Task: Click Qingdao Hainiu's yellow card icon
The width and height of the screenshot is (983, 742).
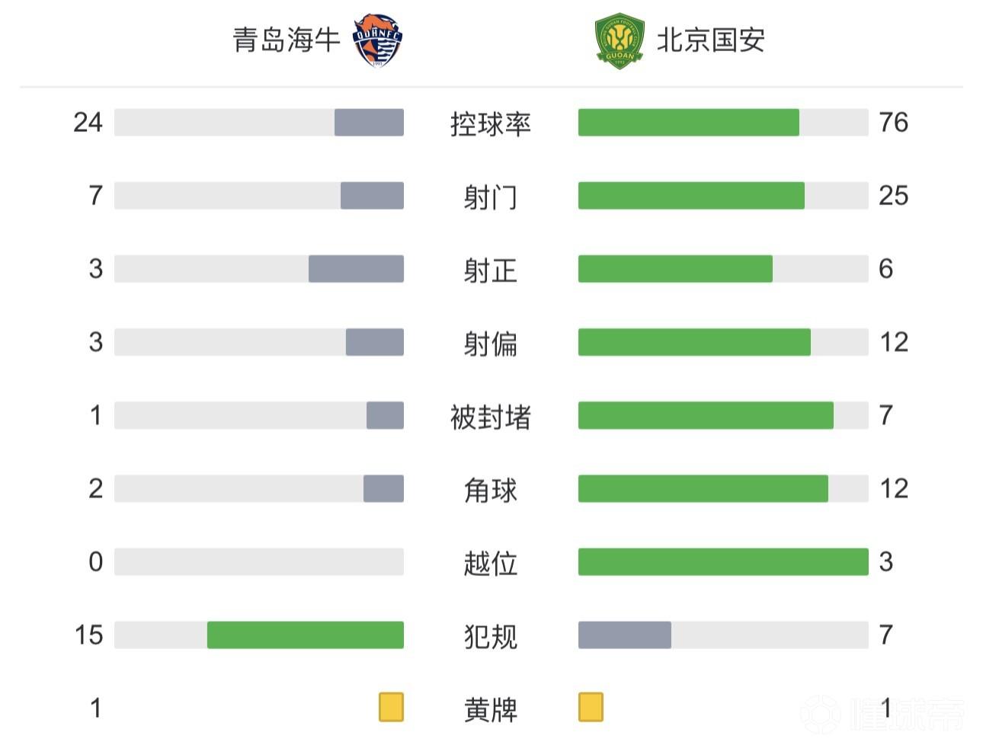Action: click(x=391, y=707)
